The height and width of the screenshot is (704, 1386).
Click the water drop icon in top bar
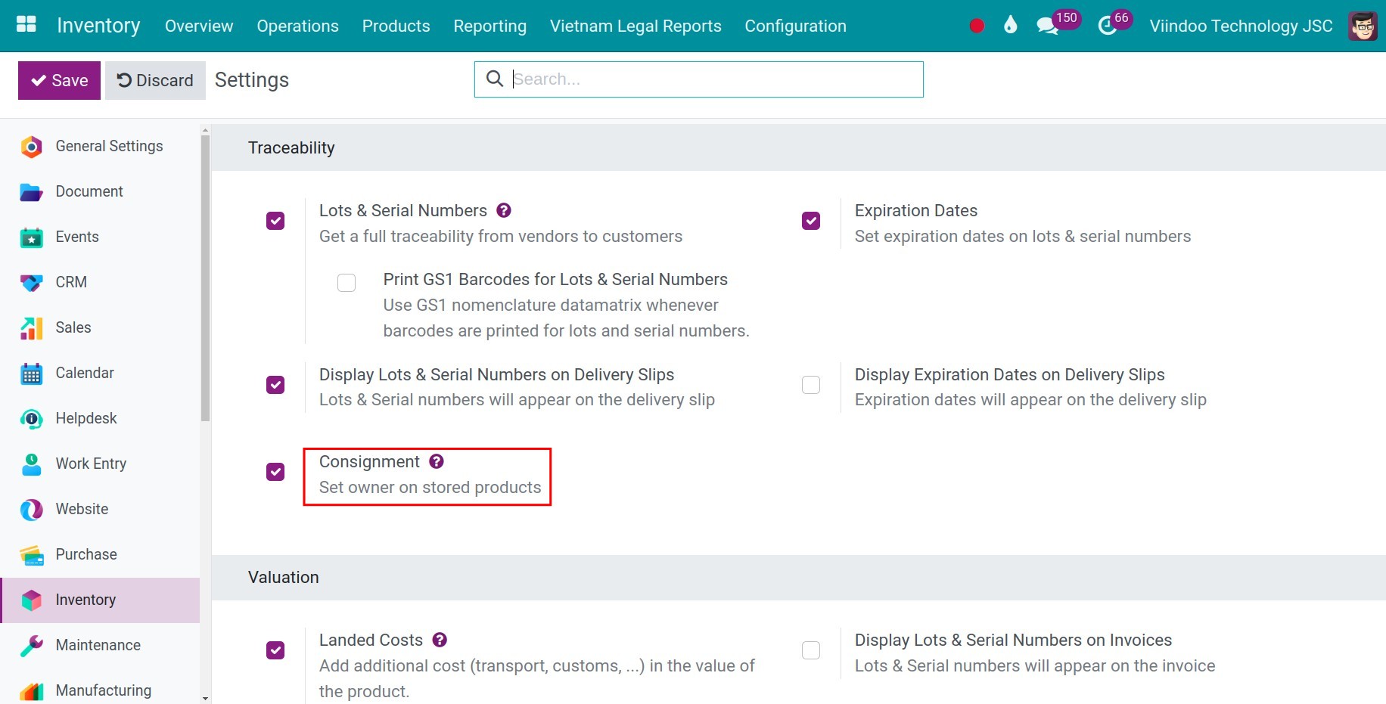pos(1011,25)
